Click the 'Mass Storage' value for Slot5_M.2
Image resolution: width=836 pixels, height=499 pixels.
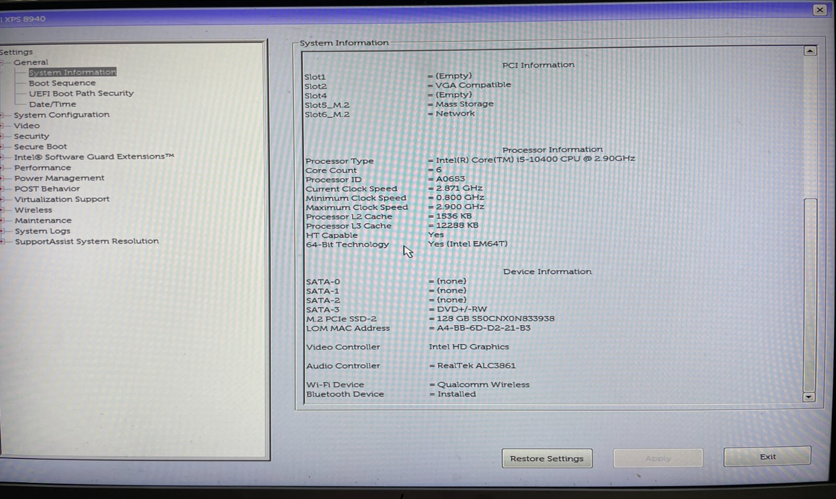pyautogui.click(x=465, y=104)
